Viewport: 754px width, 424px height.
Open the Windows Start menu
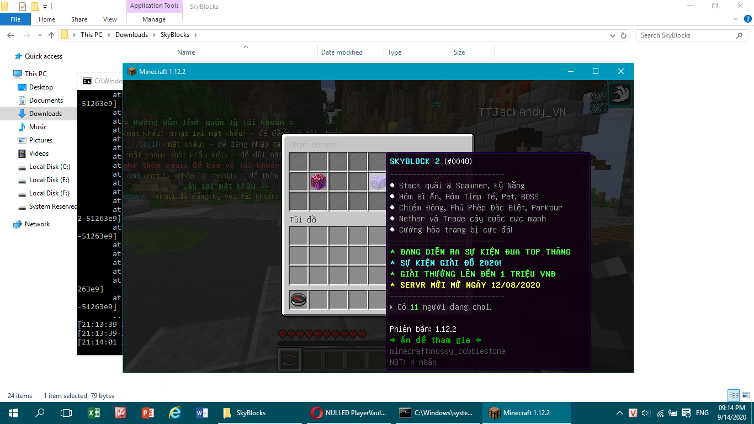coord(13,412)
